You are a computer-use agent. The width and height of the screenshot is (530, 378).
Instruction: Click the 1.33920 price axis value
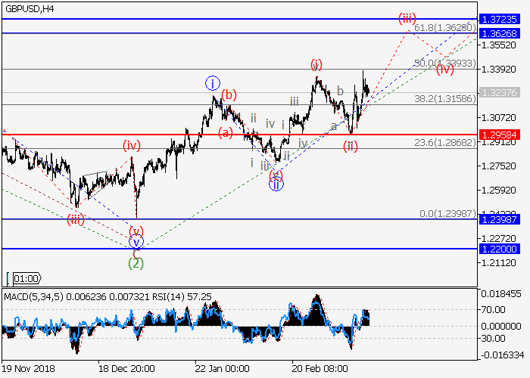[x=499, y=70]
